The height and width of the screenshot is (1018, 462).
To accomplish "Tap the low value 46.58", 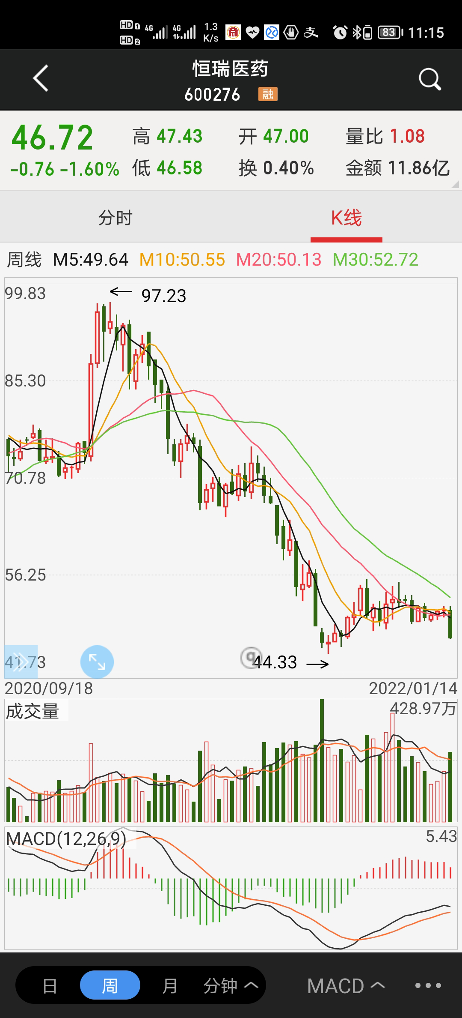I will click(x=179, y=168).
